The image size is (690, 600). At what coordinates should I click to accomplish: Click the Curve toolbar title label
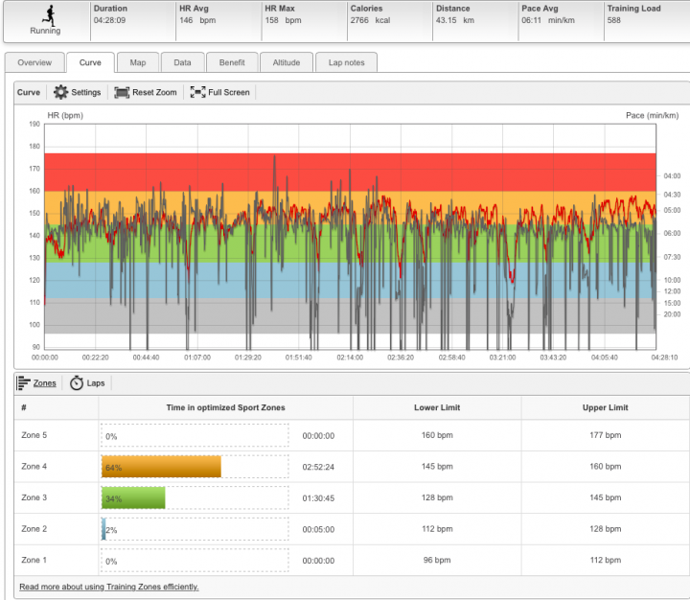[x=29, y=92]
